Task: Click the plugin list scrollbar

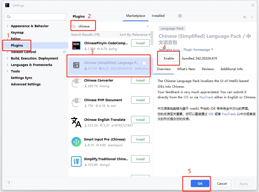Action: click(x=152, y=38)
